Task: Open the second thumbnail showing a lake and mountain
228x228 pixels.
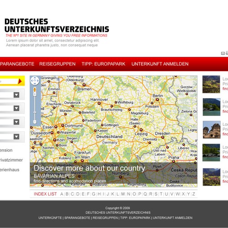Action: 212,107
